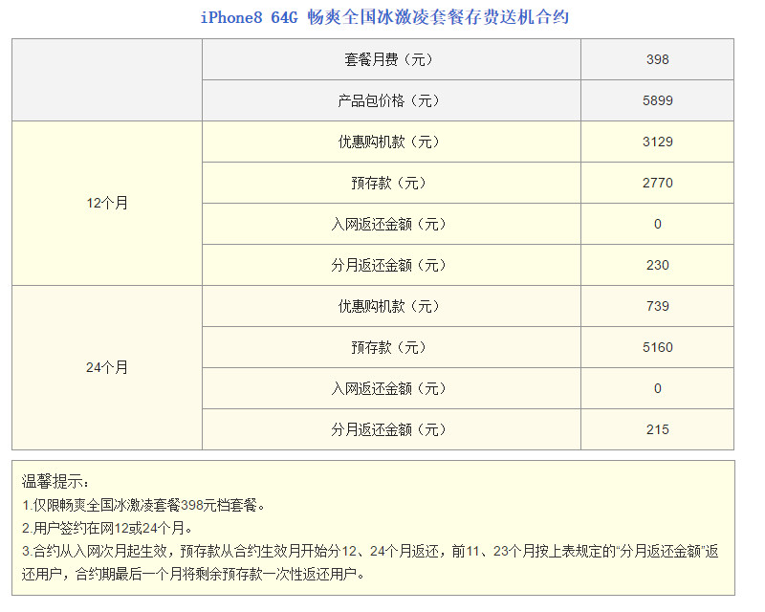Click the 12个月 contract period cell
765x612 pixels.
coord(107,203)
